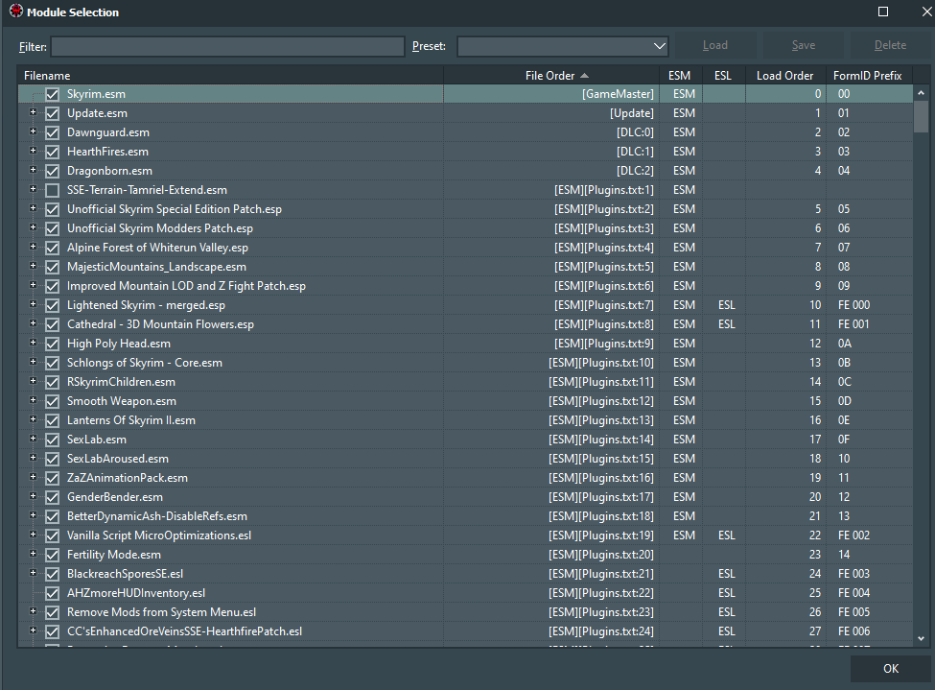This screenshot has width=935, height=690.
Task: Expand ZaZAnimationPack.esm tree node
Action: [x=33, y=477]
